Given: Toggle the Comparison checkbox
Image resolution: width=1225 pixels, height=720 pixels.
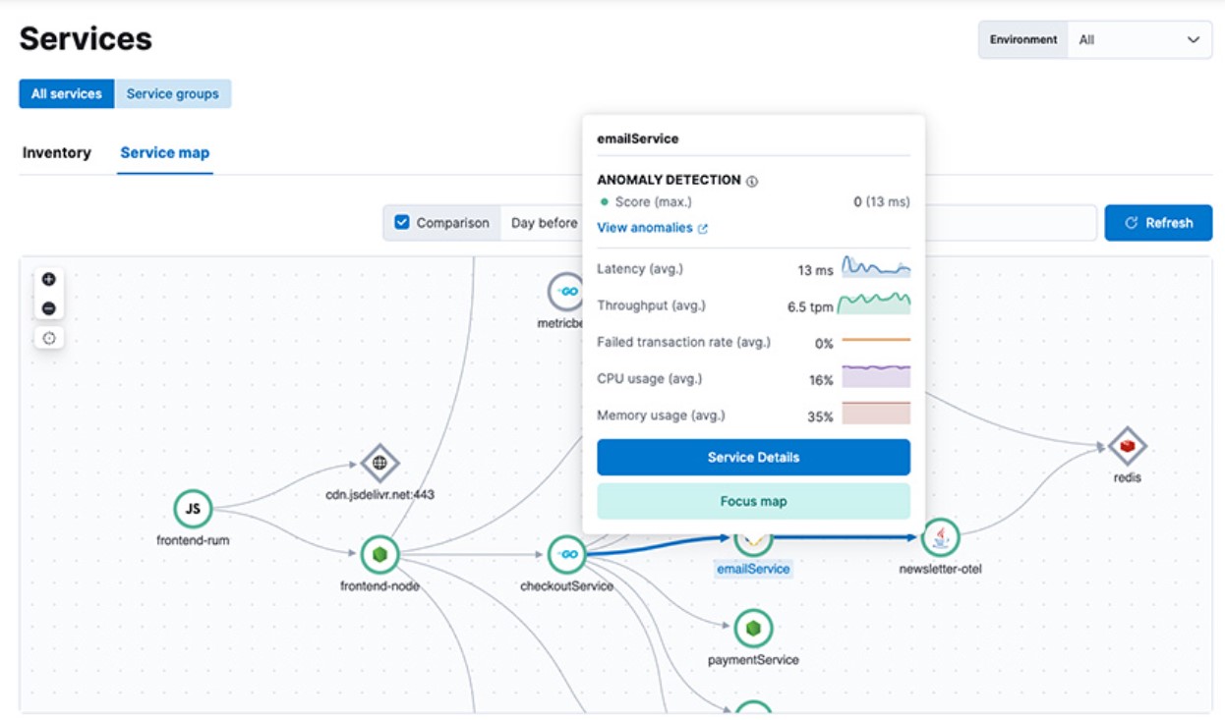Looking at the screenshot, I should 402,223.
